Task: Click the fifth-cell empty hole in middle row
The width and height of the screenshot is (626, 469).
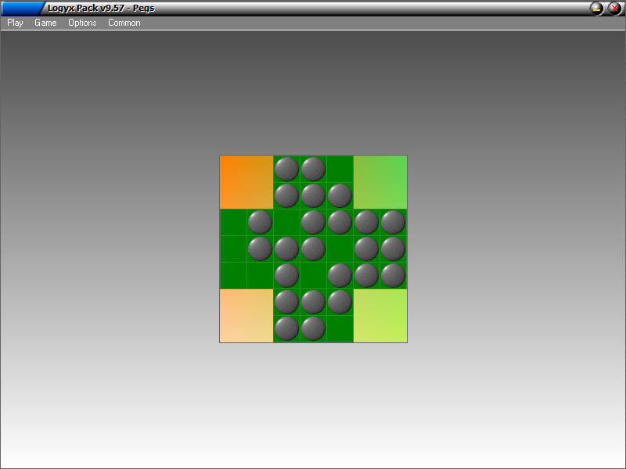Action: (340, 249)
